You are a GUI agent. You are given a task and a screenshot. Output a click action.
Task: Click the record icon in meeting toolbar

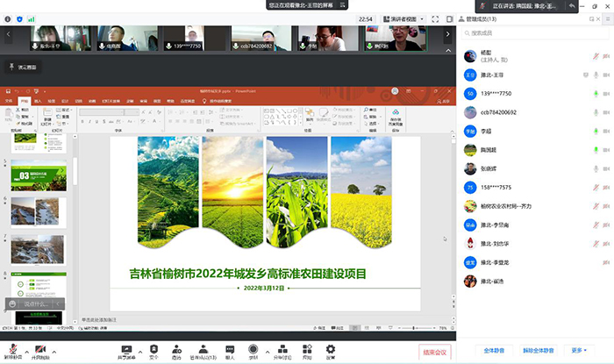tap(253, 349)
